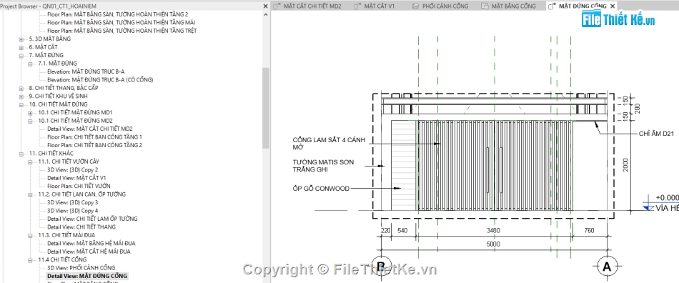Expand 9. CHI TIẾT KHU VỆ SINH node
The width and height of the screenshot is (679, 283).
click(21, 96)
